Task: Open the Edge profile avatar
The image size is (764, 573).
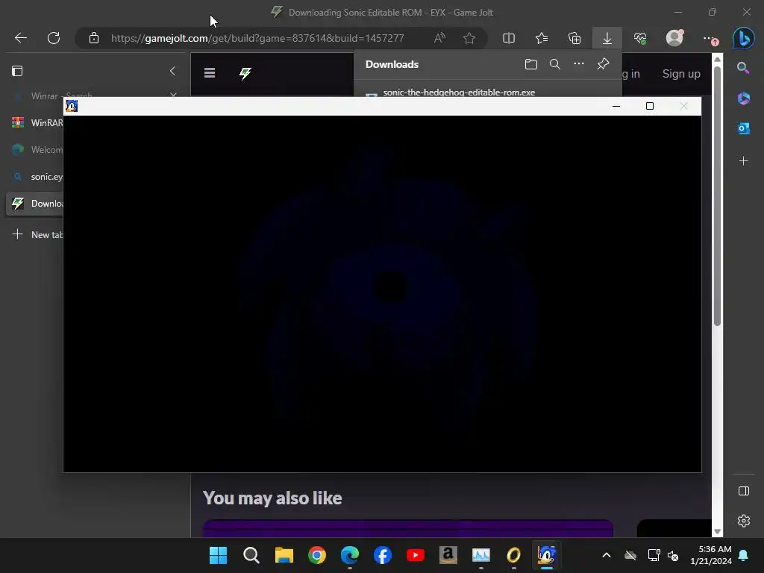Action: 674,38
